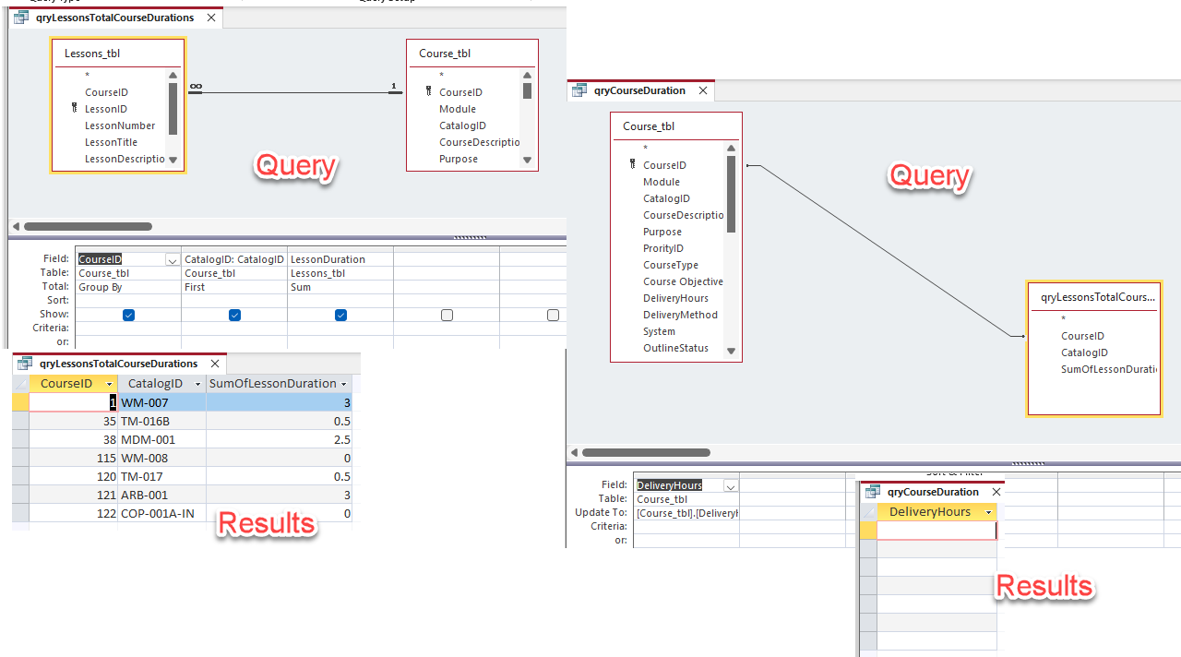Select Purpose field in top Course_tbl
The width and height of the screenshot is (1181, 657).
tap(459, 159)
